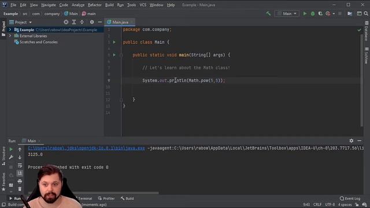
Task: Collapse the main method fold marker
Action: tap(121, 55)
